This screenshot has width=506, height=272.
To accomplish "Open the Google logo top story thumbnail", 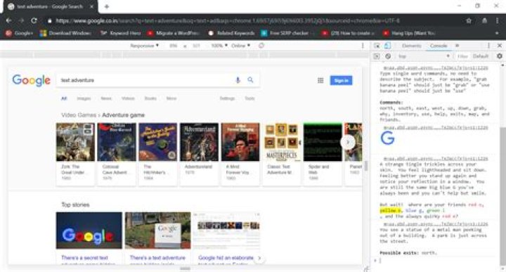I will click(89, 231).
